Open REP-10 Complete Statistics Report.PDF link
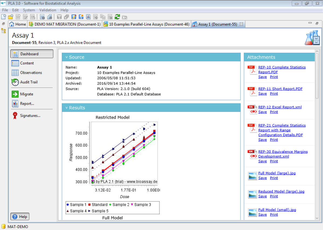The image size is (323, 230). click(x=282, y=70)
